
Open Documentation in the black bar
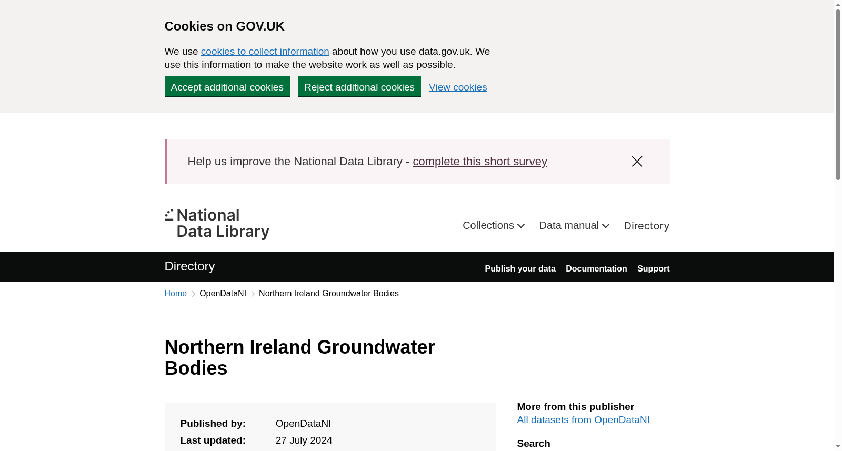596,268
